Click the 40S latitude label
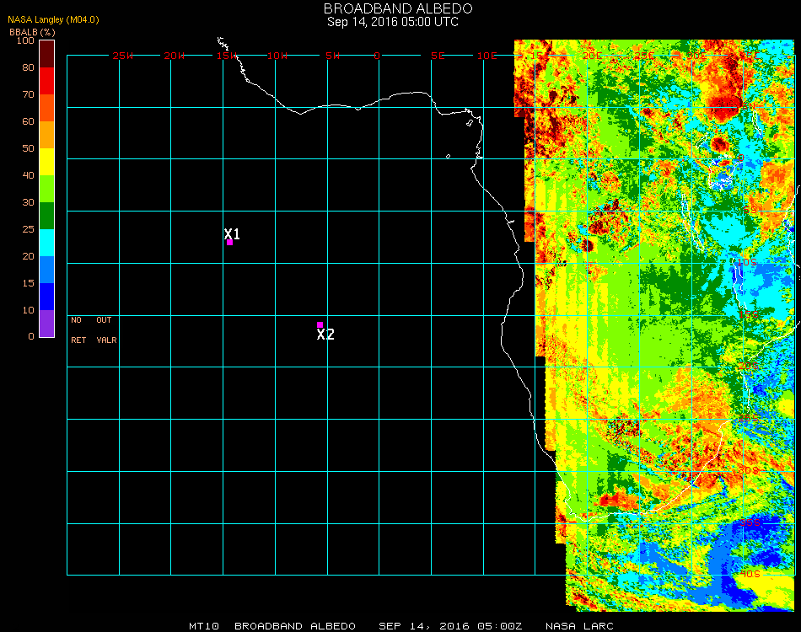 tap(750, 574)
